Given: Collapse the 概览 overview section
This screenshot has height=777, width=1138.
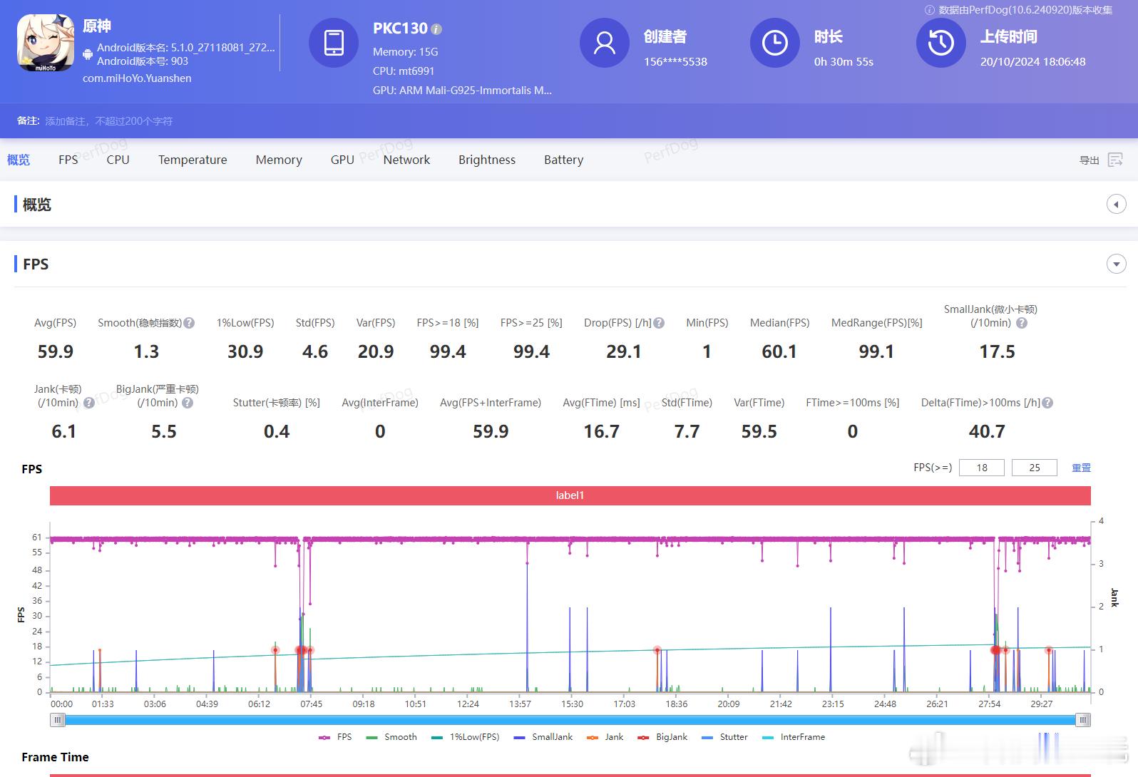Looking at the screenshot, I should click(1116, 205).
